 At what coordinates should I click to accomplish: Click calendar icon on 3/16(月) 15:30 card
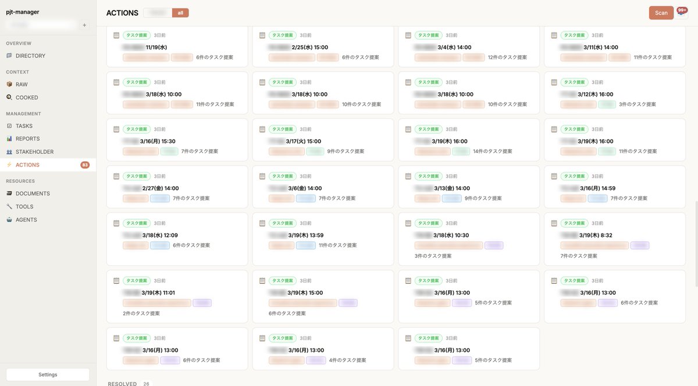click(116, 129)
